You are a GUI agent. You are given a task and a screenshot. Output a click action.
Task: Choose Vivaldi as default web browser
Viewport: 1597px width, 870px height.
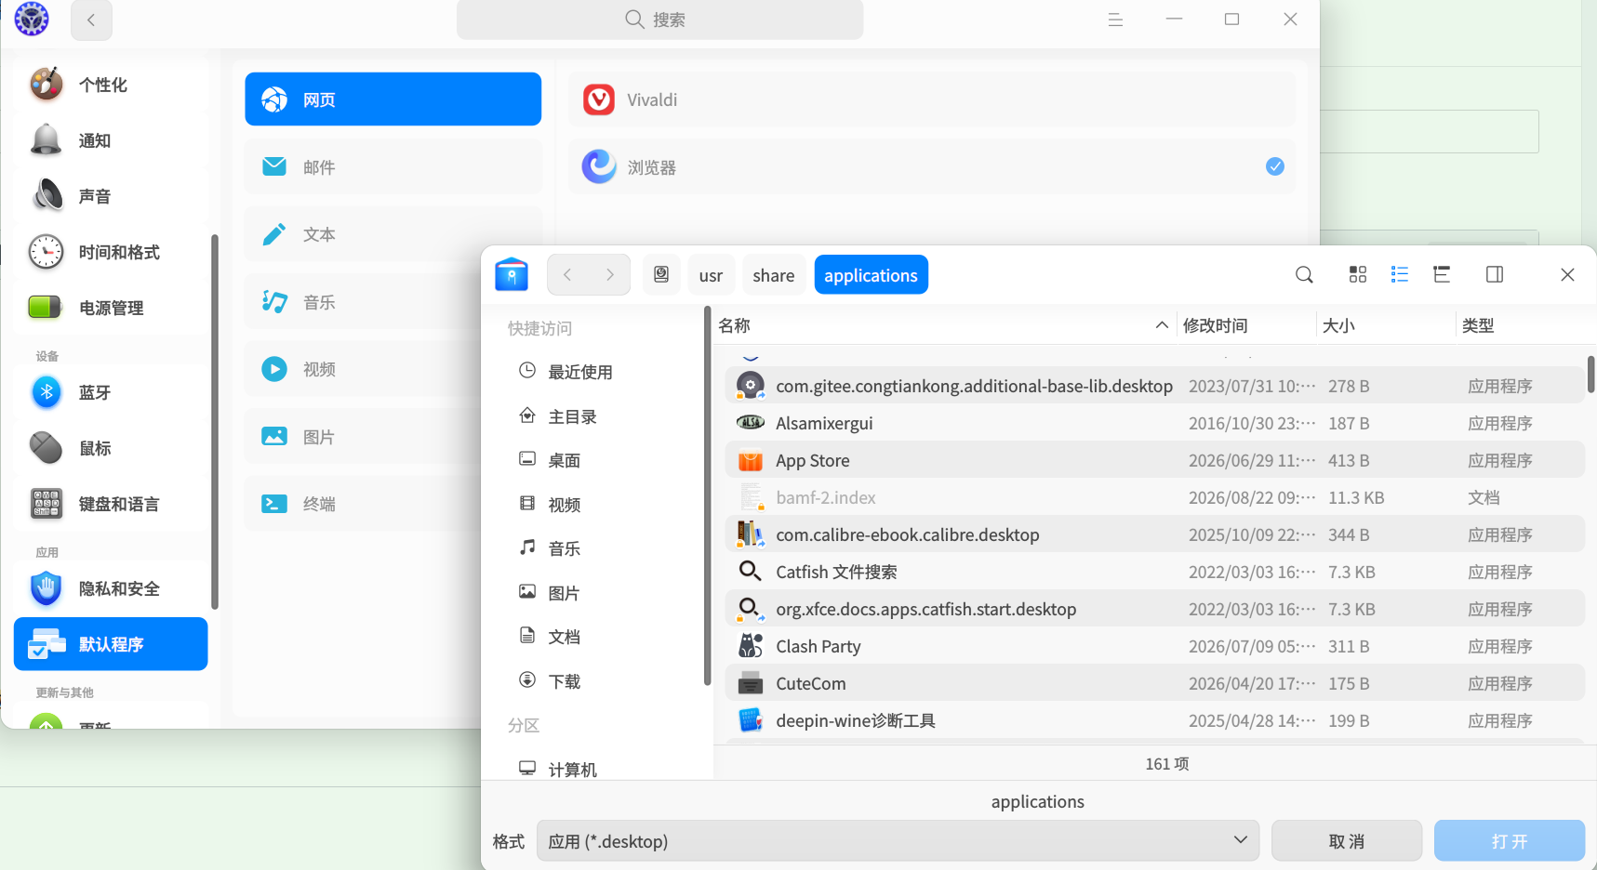(932, 99)
